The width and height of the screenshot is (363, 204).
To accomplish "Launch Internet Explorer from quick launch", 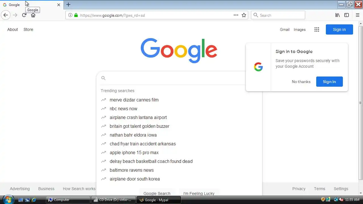I will [34, 200].
